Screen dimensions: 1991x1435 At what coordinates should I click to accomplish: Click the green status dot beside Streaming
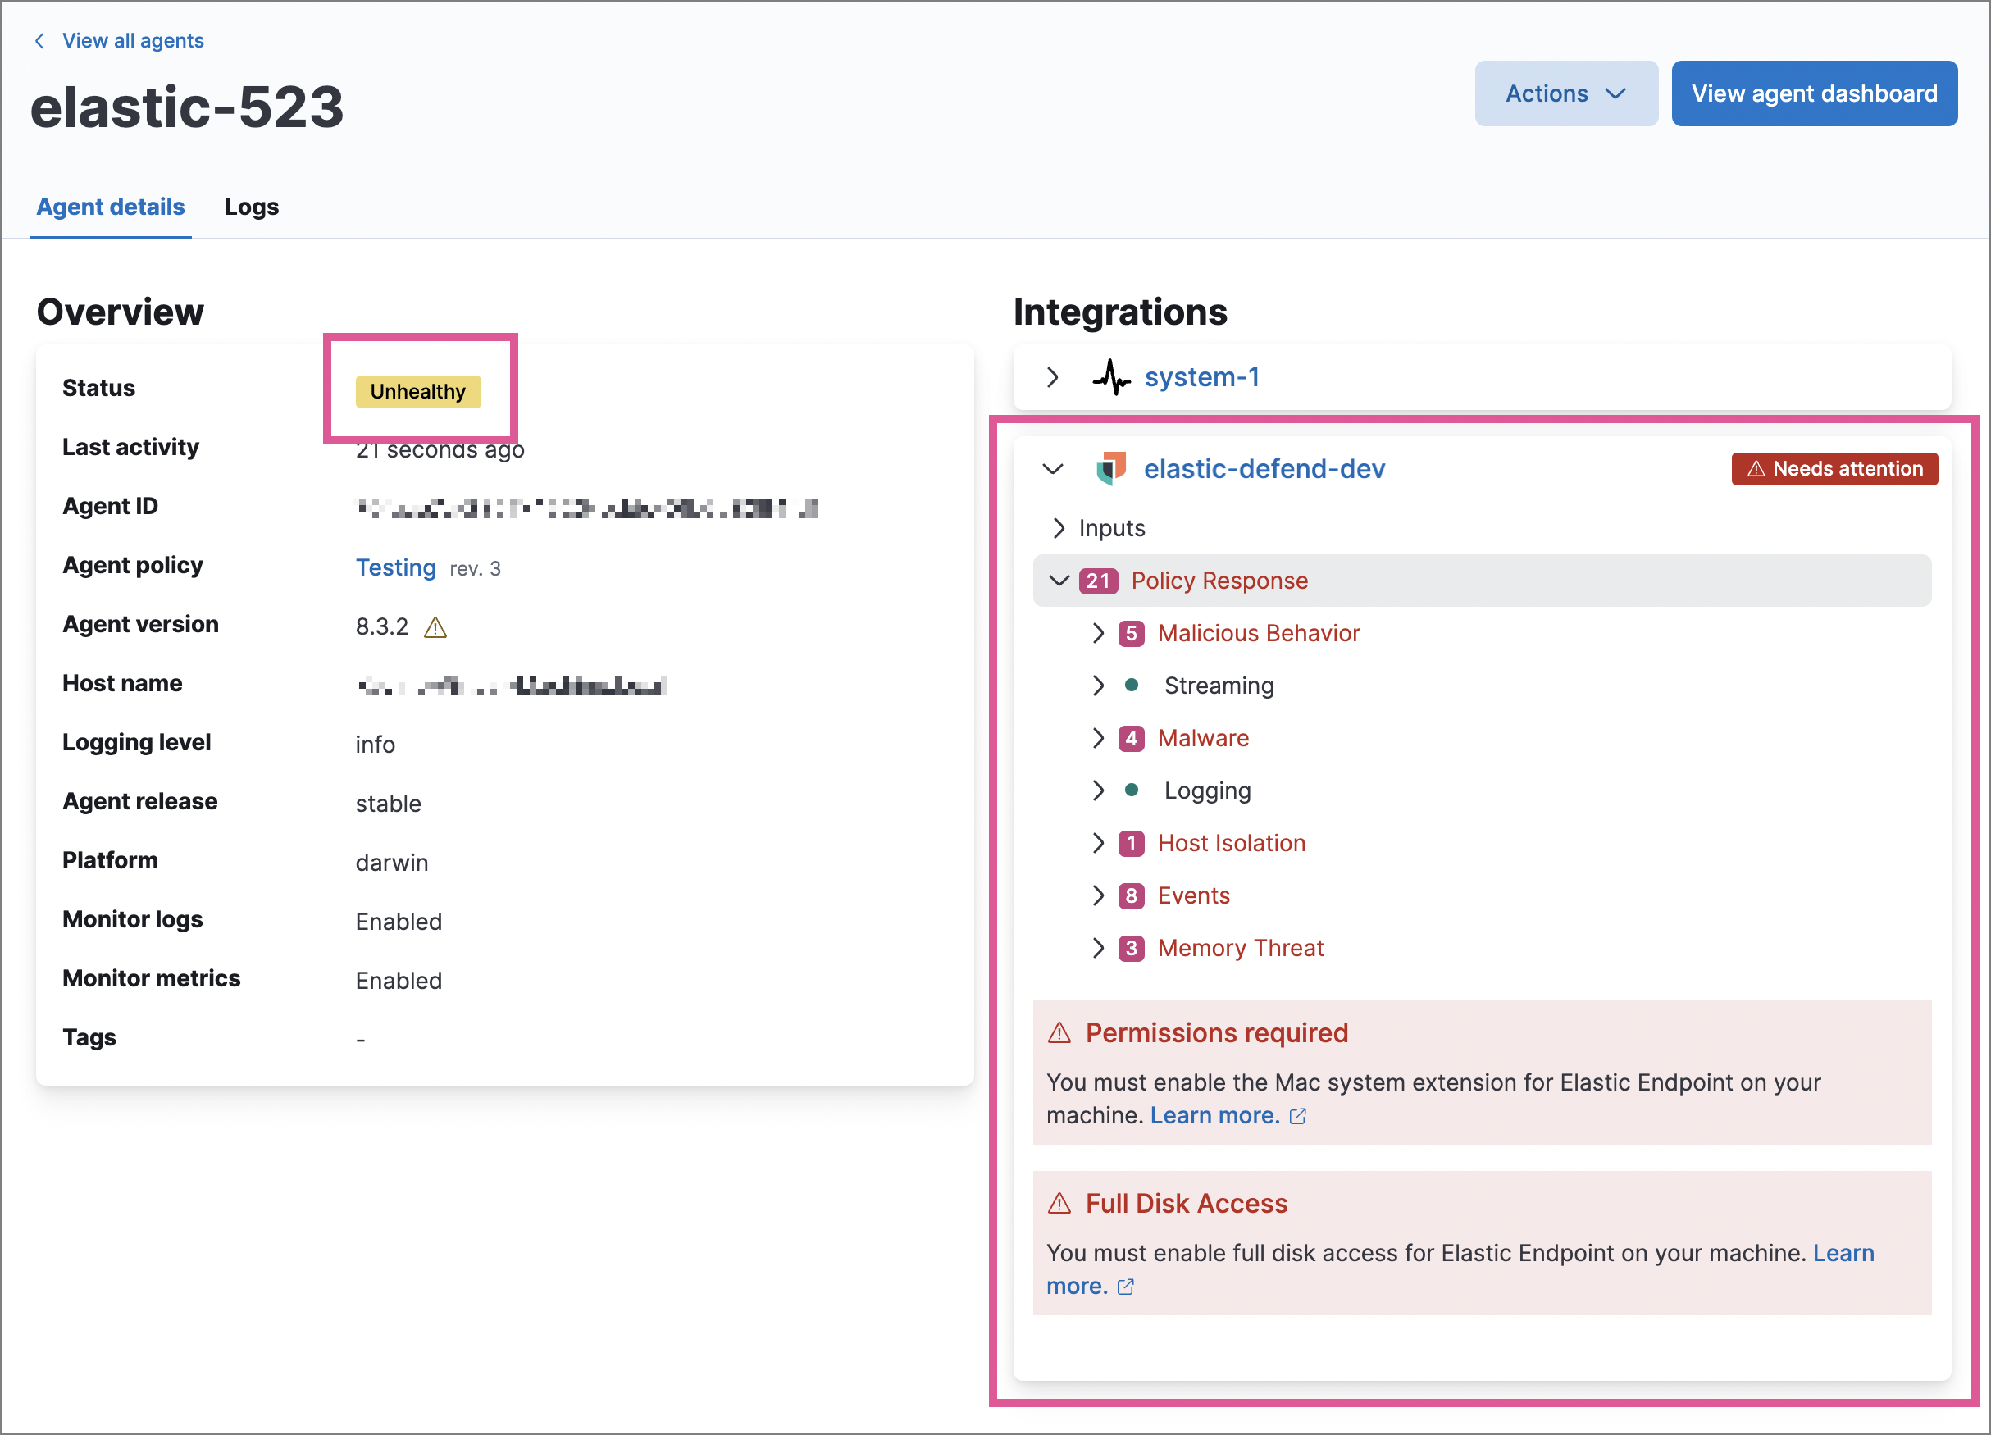click(1132, 686)
